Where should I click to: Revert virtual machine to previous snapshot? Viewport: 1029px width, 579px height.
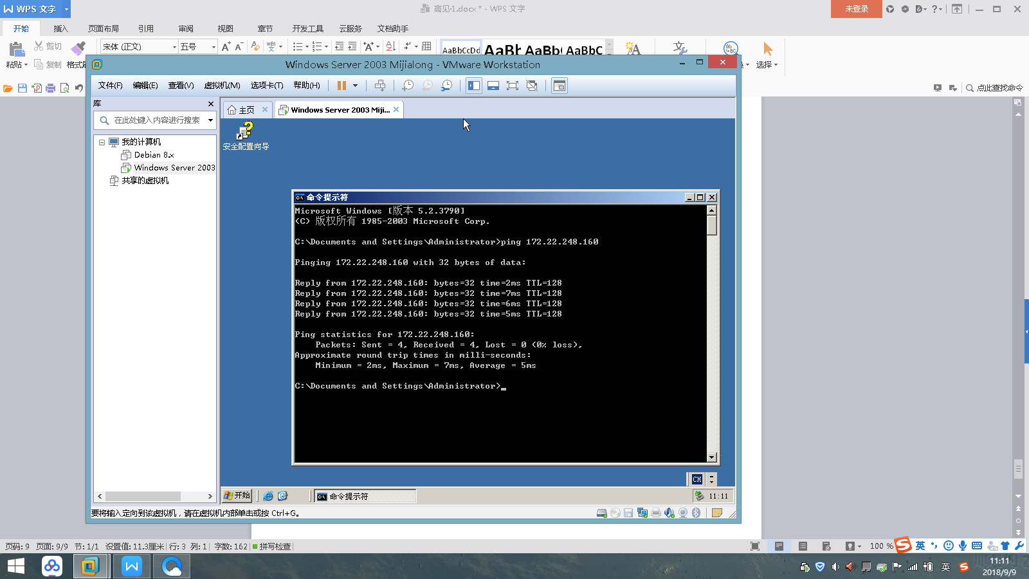pyautogui.click(x=427, y=86)
